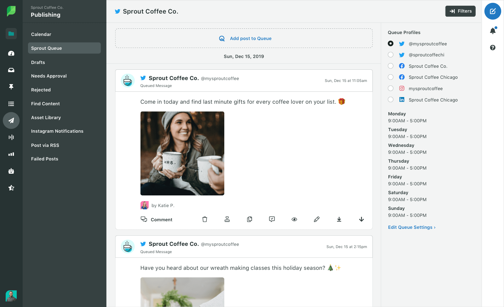The width and height of the screenshot is (504, 307).
Task: Click the trash icon on the first post
Action: [x=205, y=219]
